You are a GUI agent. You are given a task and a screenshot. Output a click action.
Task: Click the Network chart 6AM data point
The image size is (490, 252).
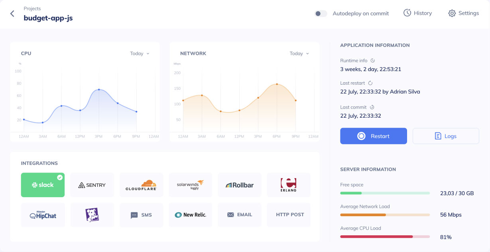pos(220,111)
